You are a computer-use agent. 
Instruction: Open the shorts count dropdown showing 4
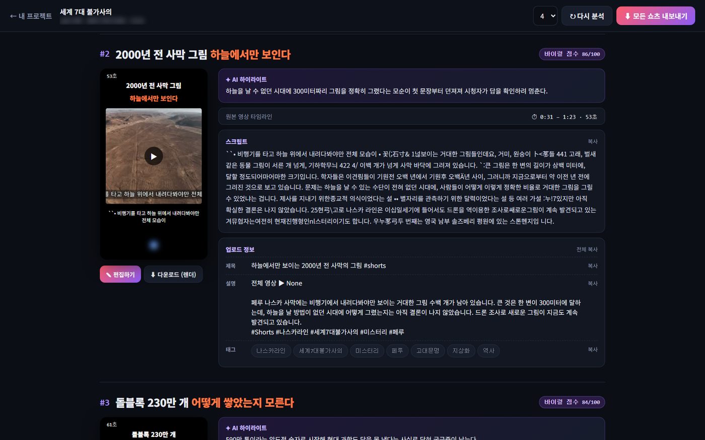(x=545, y=16)
